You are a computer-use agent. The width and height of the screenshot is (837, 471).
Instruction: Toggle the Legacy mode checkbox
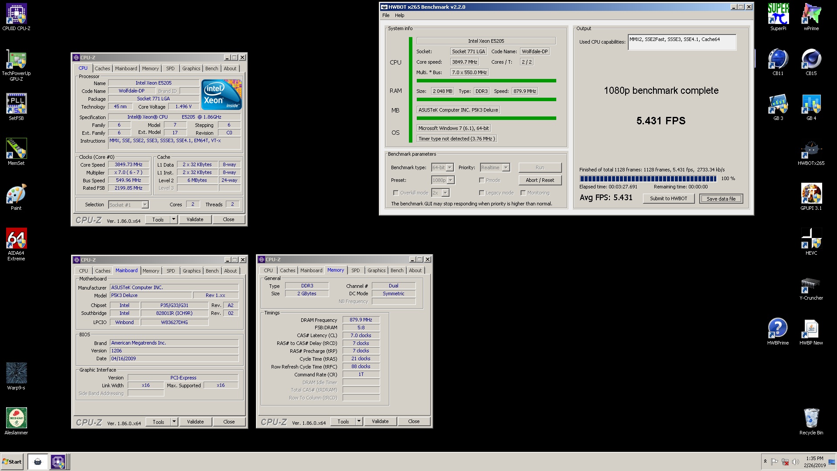tap(482, 193)
